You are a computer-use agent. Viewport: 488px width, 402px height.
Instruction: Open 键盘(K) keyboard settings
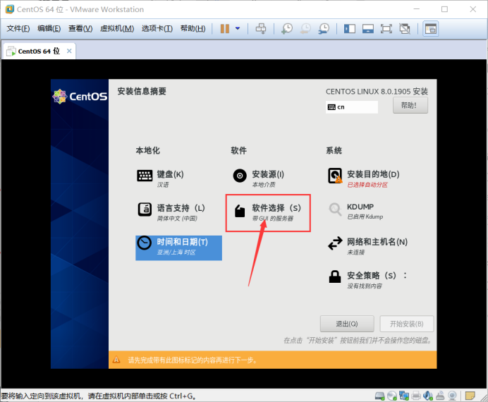pos(160,178)
